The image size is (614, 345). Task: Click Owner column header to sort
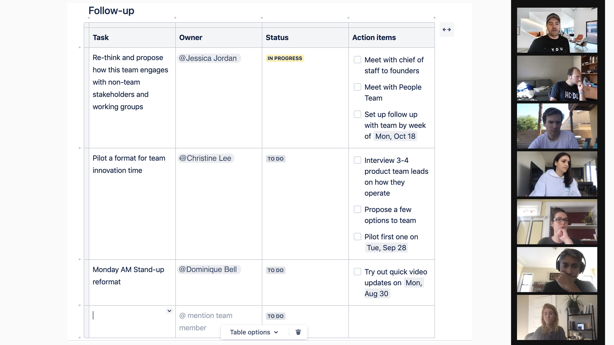(191, 37)
